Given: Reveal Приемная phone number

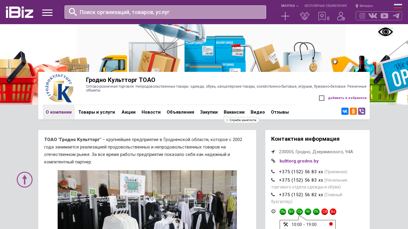Looking at the screenshot, I should click(301, 172).
